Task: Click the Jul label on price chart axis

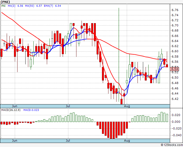Action: pyautogui.click(x=68, y=106)
